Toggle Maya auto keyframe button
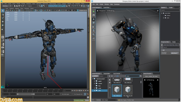 click(85, 94)
